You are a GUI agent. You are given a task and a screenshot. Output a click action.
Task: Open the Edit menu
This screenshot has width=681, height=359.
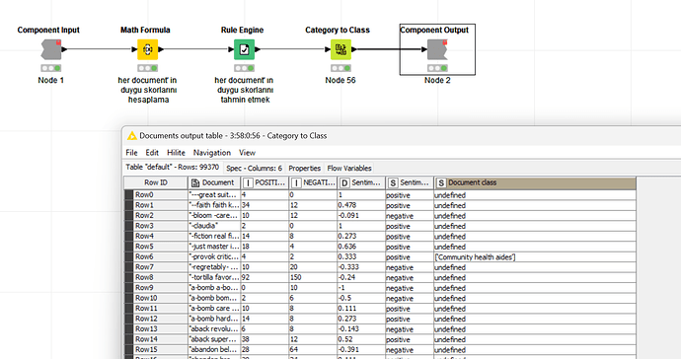[x=152, y=153]
